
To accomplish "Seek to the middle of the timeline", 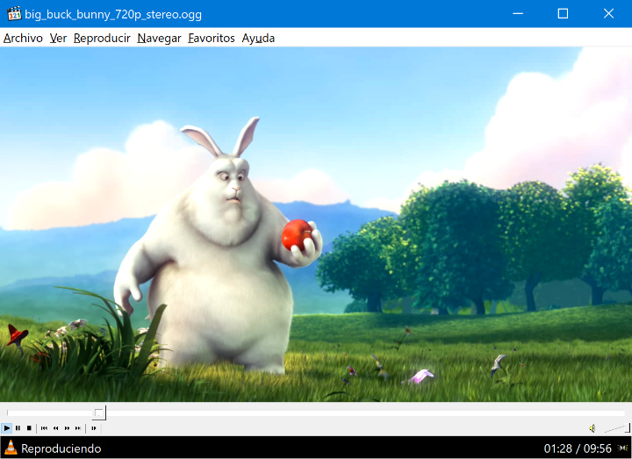I will coord(316,413).
